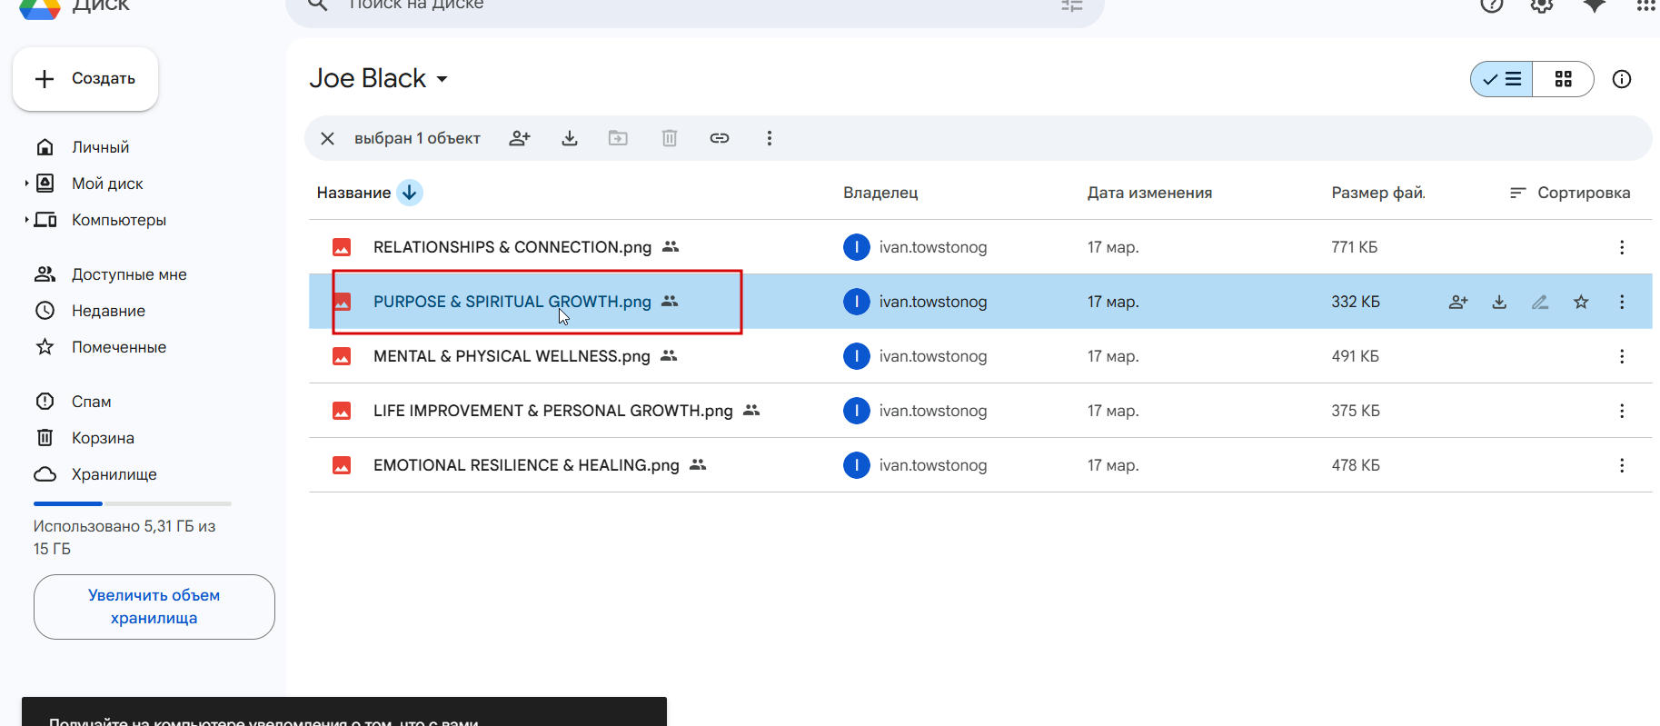The image size is (1660, 726).
Task: Click the PURPOSE & SPIRITUAL GROWTH.png file name
Action: click(x=512, y=302)
